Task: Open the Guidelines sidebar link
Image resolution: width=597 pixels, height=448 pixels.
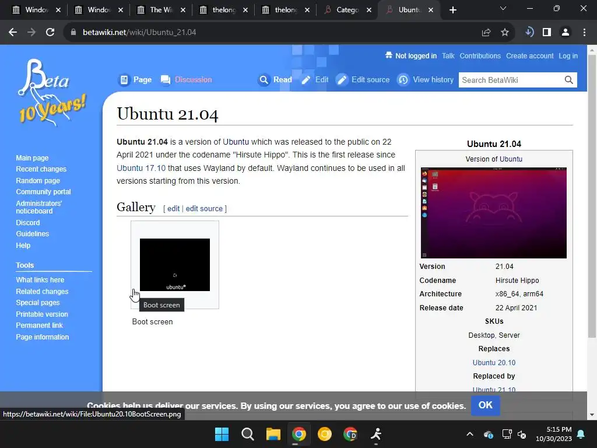Action: 33,234
